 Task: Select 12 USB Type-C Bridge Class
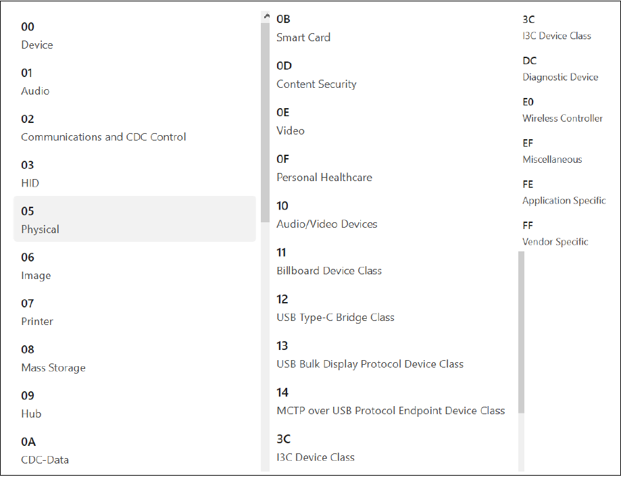tap(392, 308)
